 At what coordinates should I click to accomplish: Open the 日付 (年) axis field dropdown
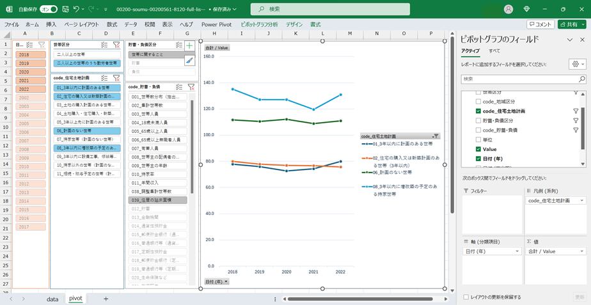(x=517, y=251)
